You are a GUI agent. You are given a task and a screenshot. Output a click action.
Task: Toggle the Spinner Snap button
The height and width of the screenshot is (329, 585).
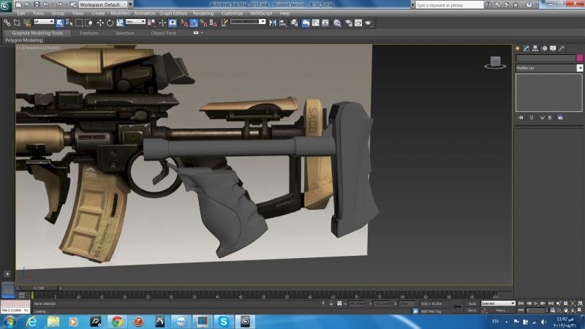(213, 23)
